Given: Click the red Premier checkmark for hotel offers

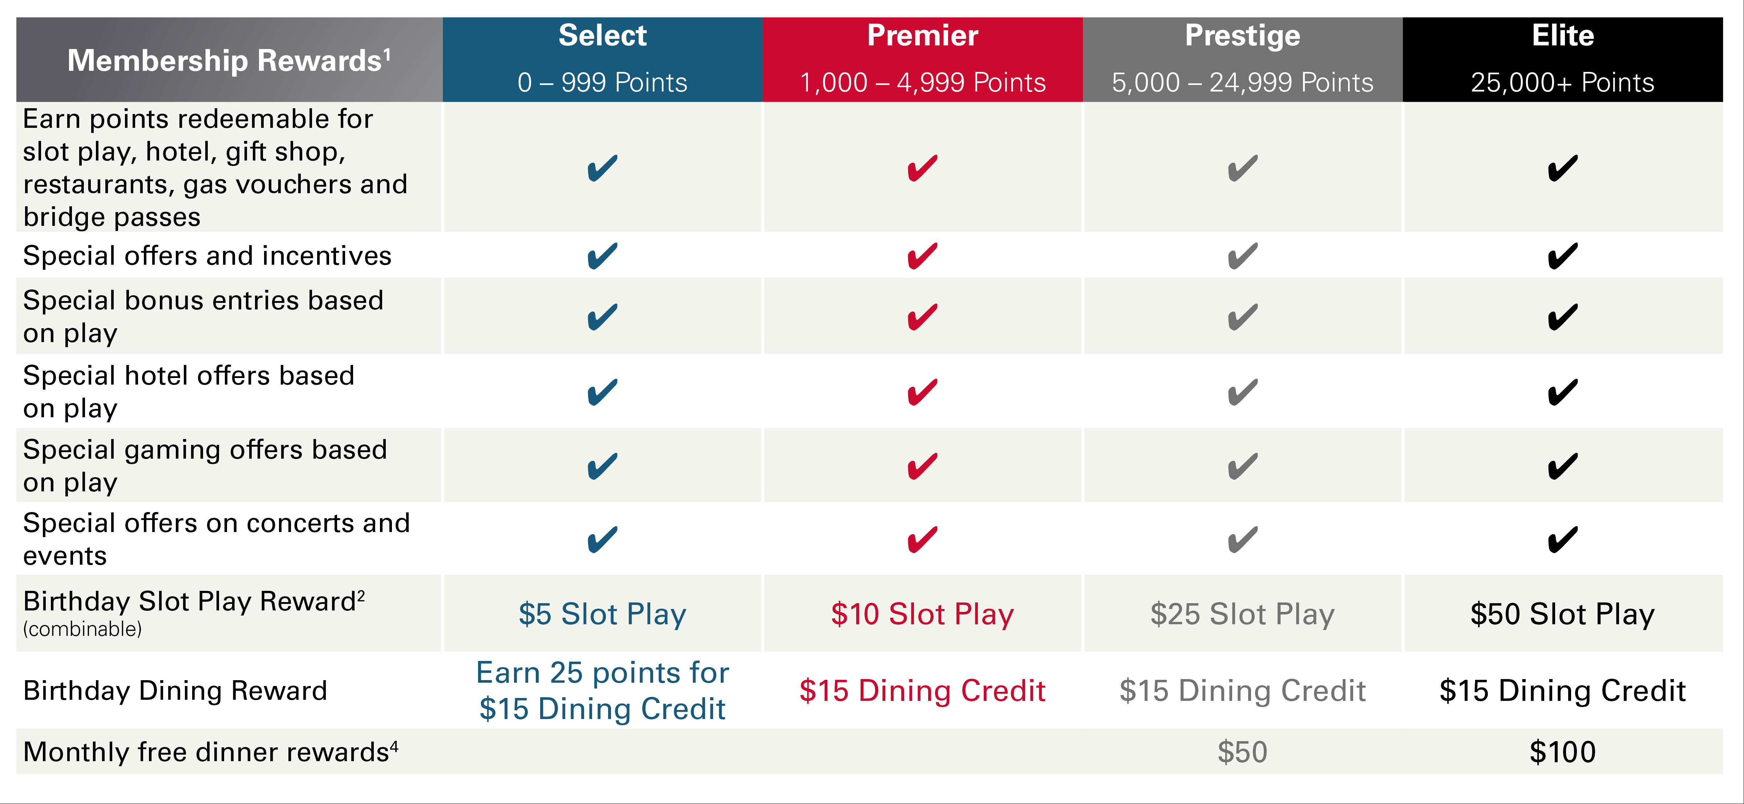Looking at the screenshot, I should (922, 392).
